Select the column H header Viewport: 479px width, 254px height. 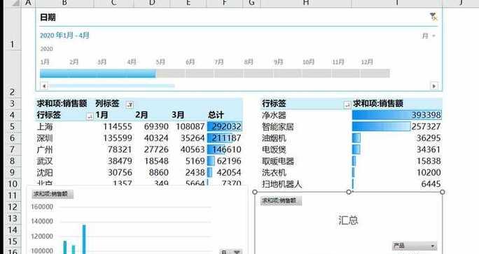pos(306,3)
